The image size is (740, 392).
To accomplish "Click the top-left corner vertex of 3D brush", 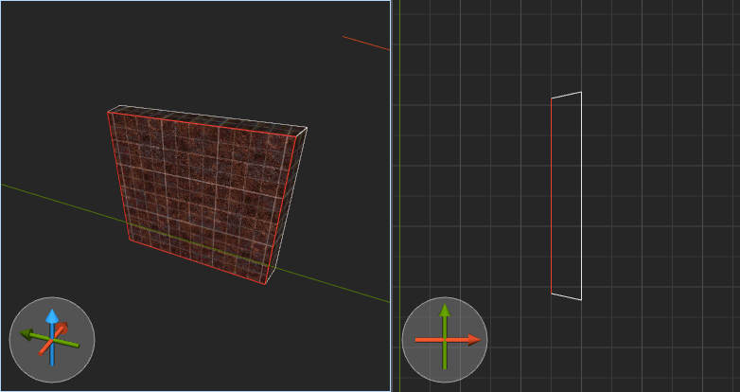I will click(x=108, y=112).
